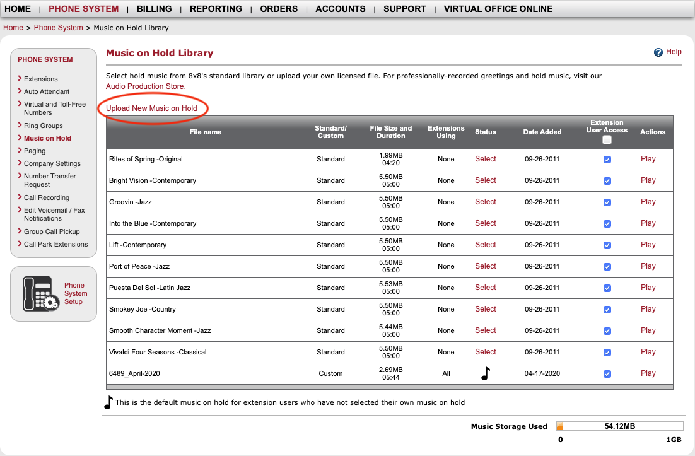Open Call Recording in the sidebar
The width and height of the screenshot is (695, 456).
click(47, 197)
